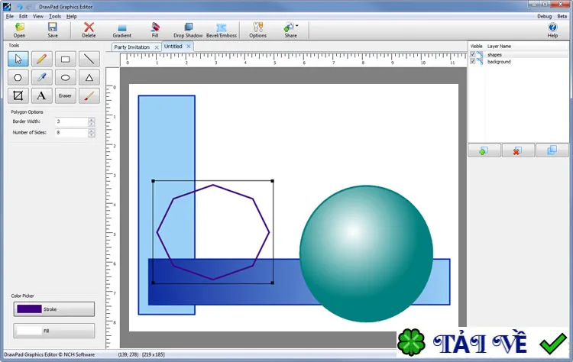Close the Untitled tab
This screenshot has height=362, width=573.
click(189, 47)
